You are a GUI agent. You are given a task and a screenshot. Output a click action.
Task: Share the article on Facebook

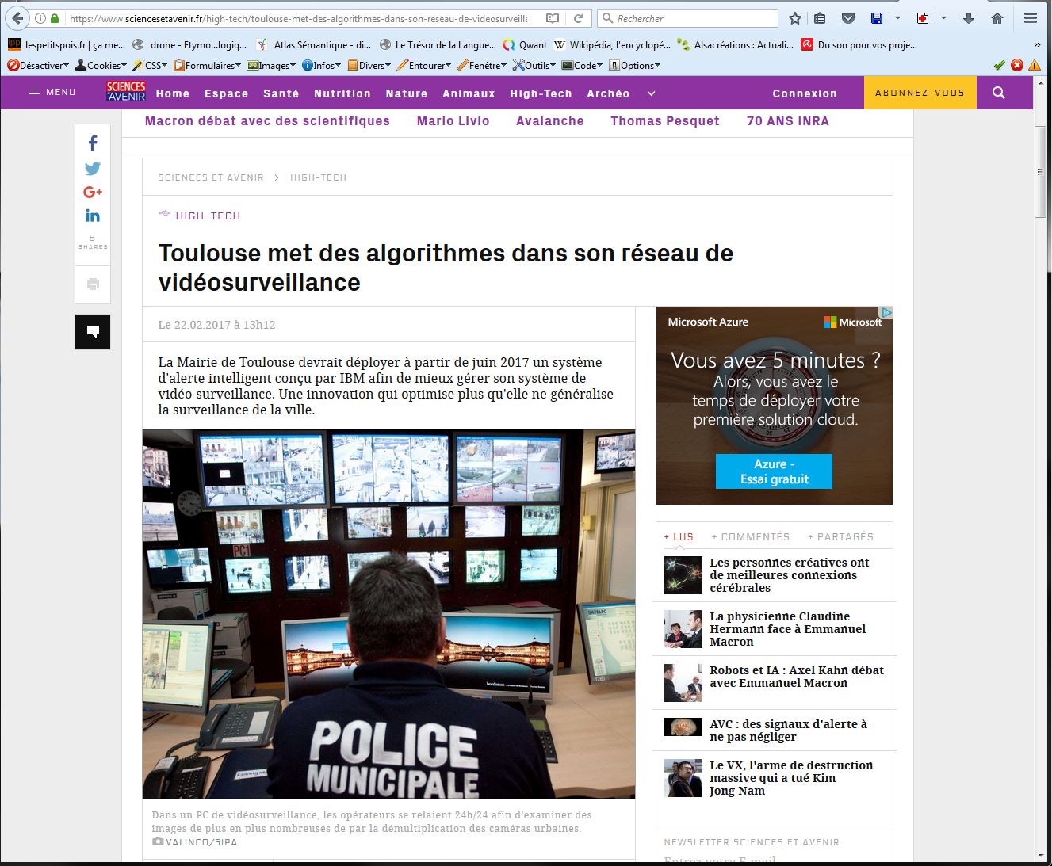[x=93, y=143]
